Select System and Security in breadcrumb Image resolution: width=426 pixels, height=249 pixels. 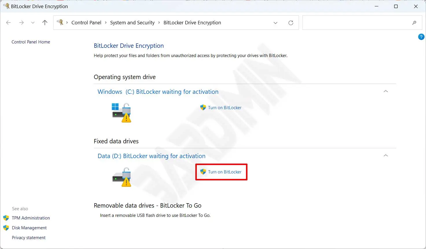(132, 23)
